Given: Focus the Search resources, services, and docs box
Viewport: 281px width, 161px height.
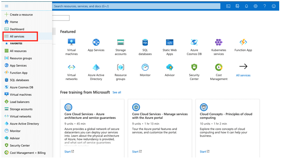Looking at the screenshot, I should coord(136,6).
